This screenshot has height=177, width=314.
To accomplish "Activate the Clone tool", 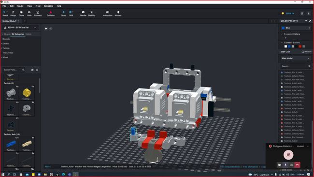I will point(21,14).
